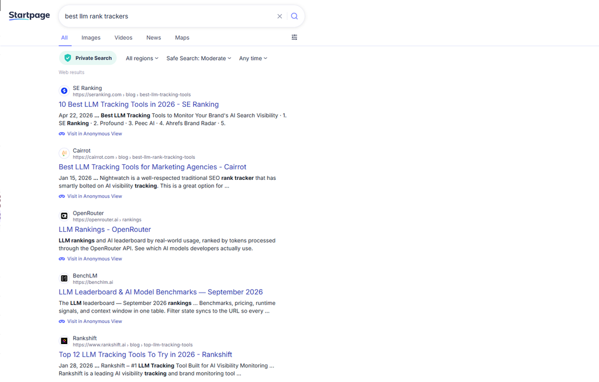Open Anonymous View for OpenRouter result
599x382 pixels.
coord(90,259)
